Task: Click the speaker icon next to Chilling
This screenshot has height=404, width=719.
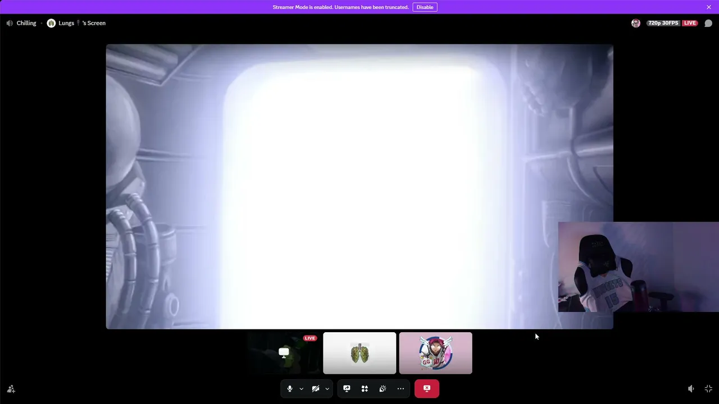Action: [10, 23]
